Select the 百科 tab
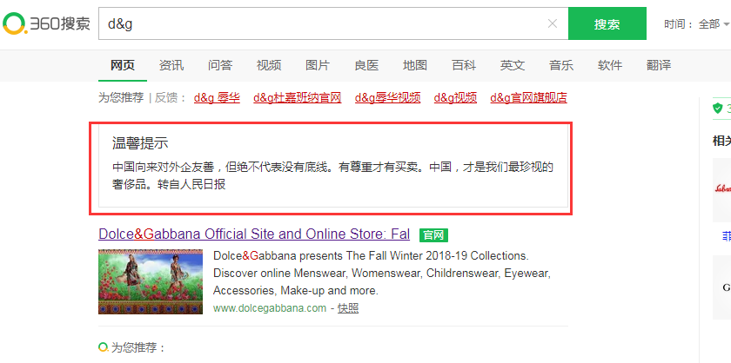731x363 pixels. click(x=464, y=65)
